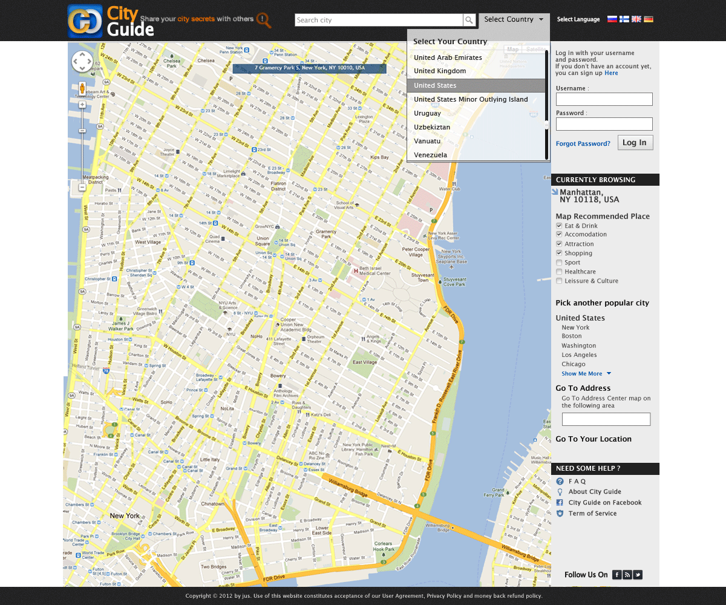Click the orange magnifier exclamation icon
This screenshot has width=726, height=605.
[x=263, y=20]
